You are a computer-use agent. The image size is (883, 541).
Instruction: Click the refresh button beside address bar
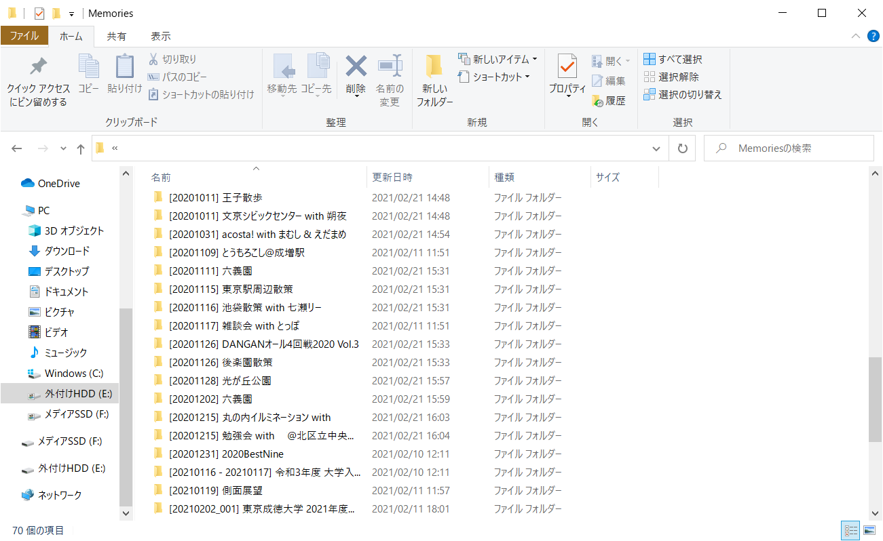click(683, 148)
